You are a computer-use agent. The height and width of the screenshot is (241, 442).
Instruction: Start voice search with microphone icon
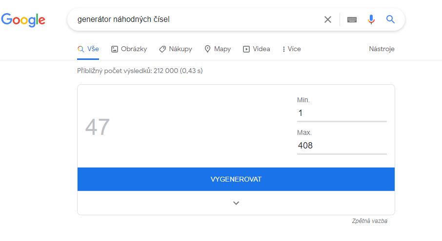371,19
